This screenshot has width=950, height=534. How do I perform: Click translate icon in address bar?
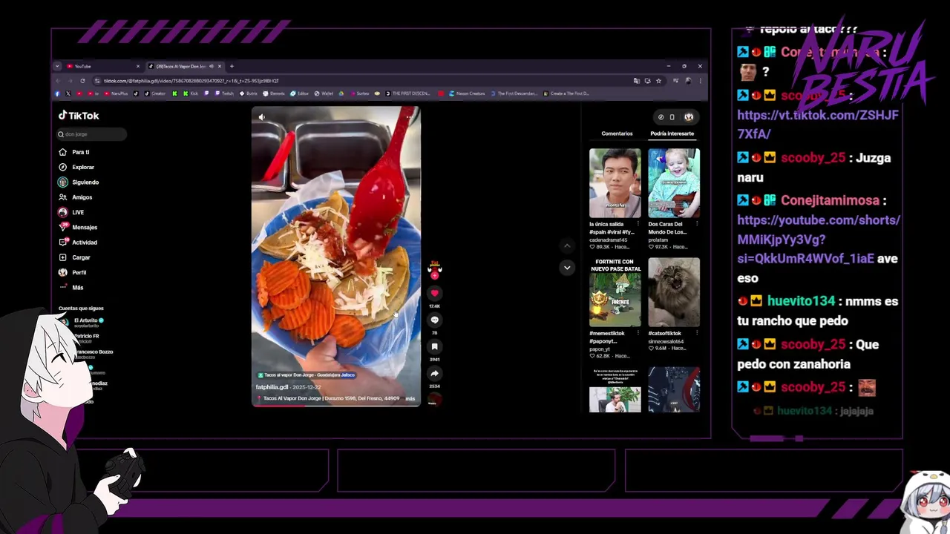pos(637,81)
